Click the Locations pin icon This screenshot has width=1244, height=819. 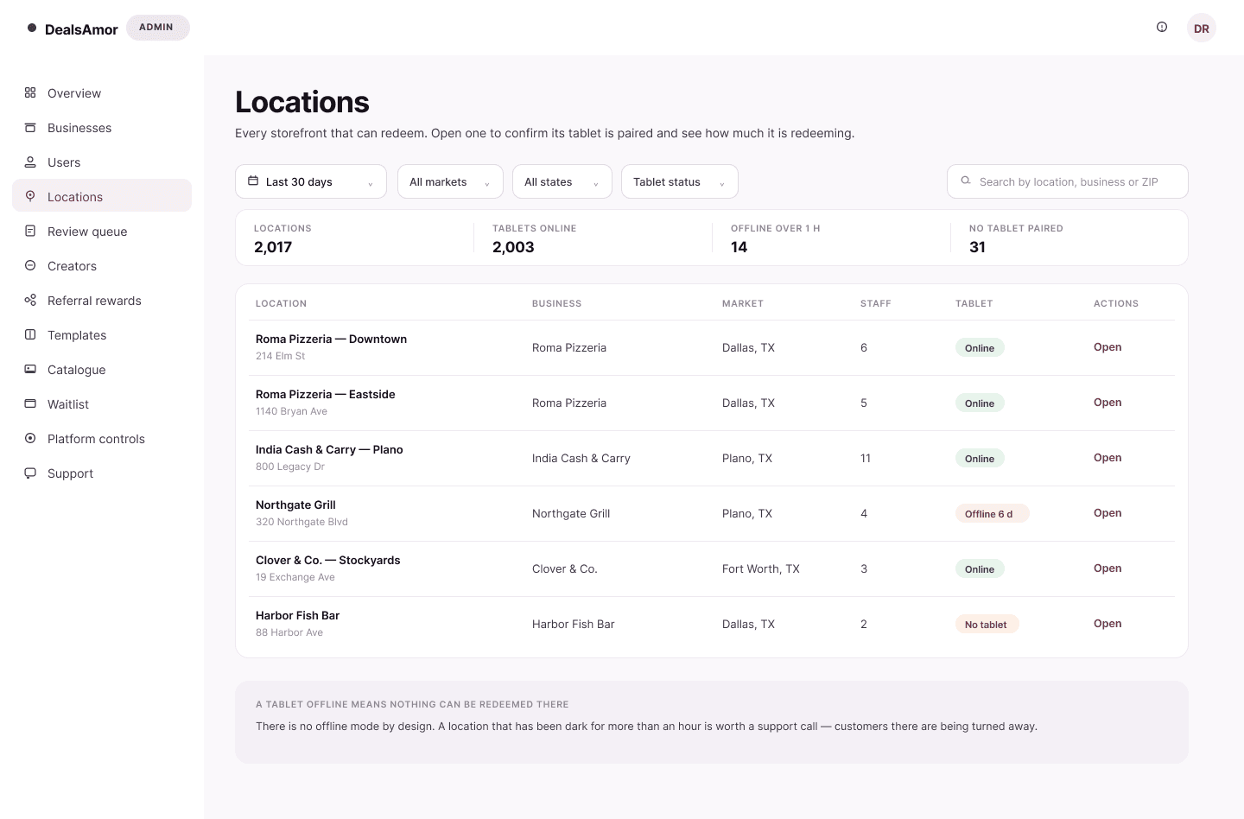30,196
